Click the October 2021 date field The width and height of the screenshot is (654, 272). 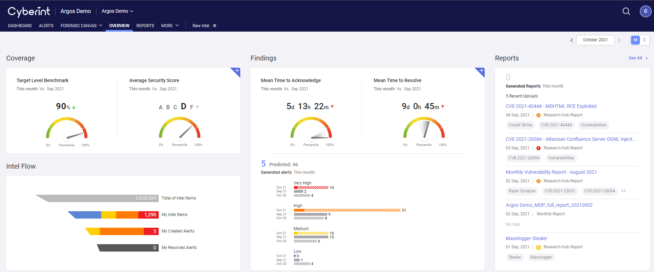coord(595,40)
